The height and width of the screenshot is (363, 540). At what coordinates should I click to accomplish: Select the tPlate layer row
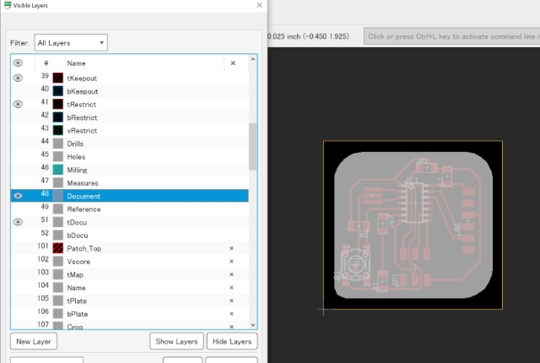click(x=129, y=301)
